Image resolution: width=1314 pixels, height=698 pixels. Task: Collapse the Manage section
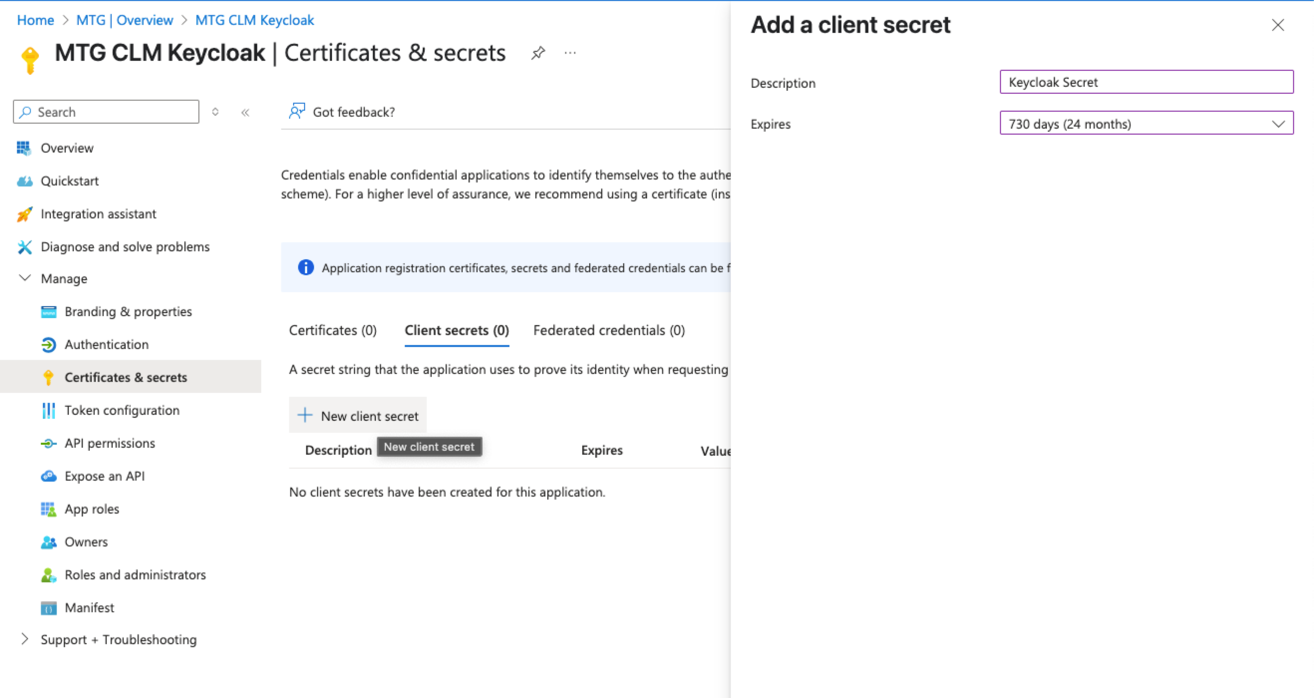pyautogui.click(x=24, y=278)
